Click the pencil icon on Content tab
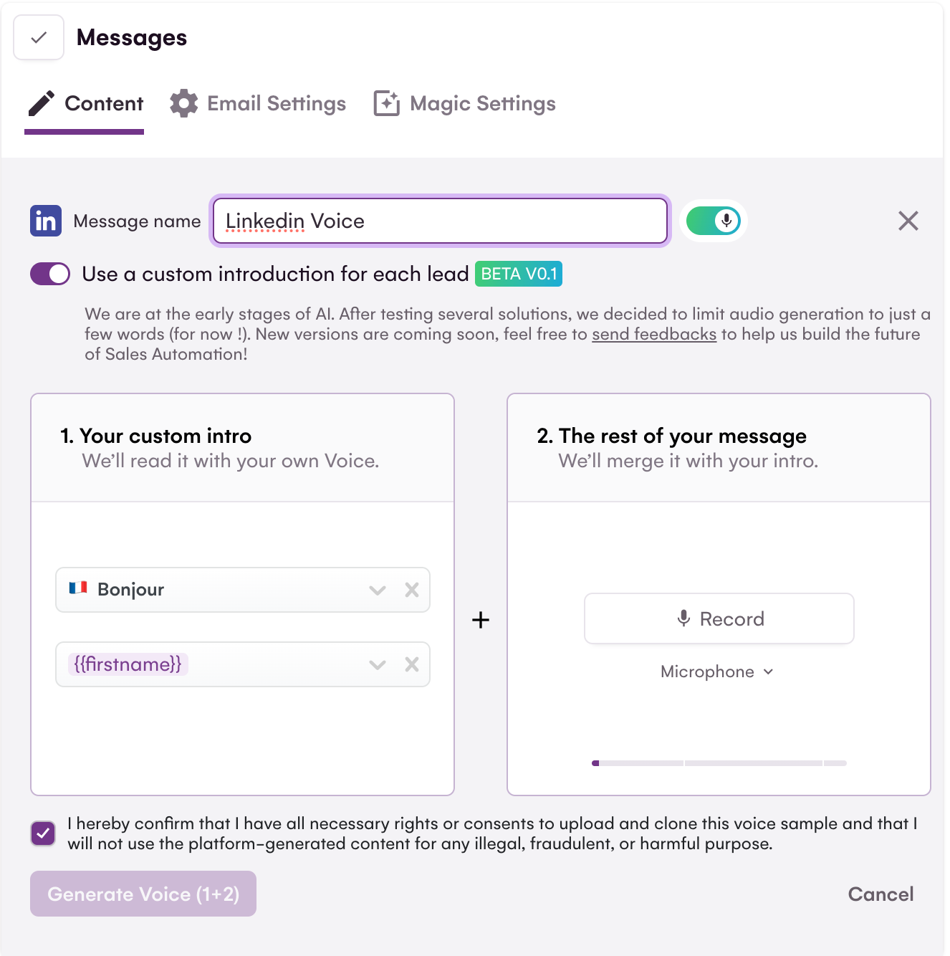 (42, 103)
